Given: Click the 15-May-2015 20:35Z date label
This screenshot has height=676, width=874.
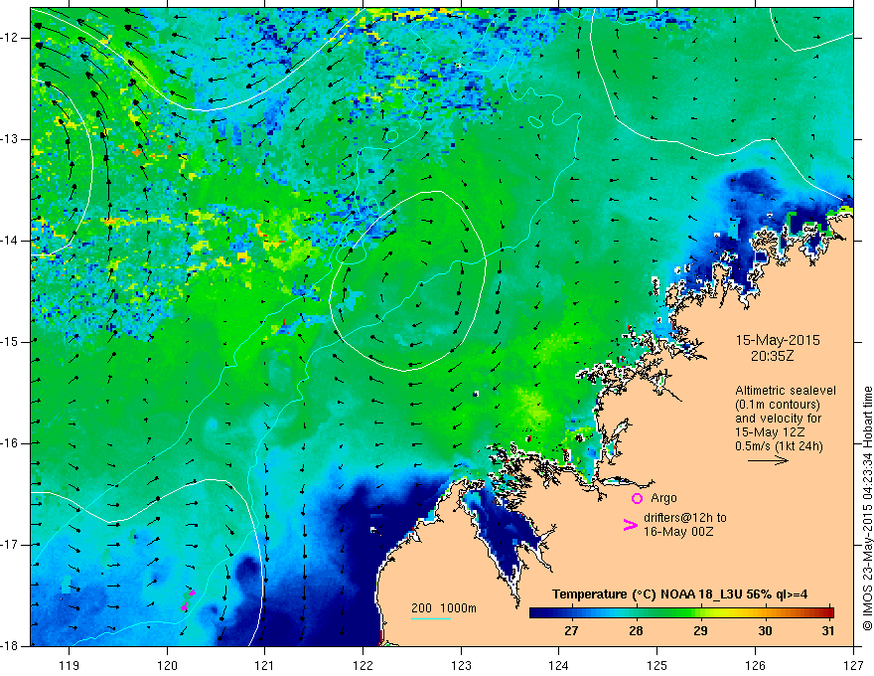Looking at the screenshot, I should point(778,348).
